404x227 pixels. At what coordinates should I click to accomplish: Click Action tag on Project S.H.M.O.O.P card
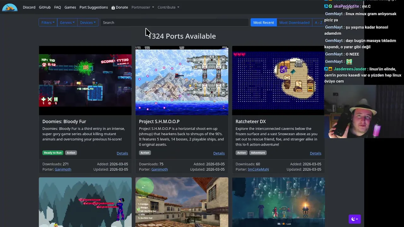[x=145, y=153]
